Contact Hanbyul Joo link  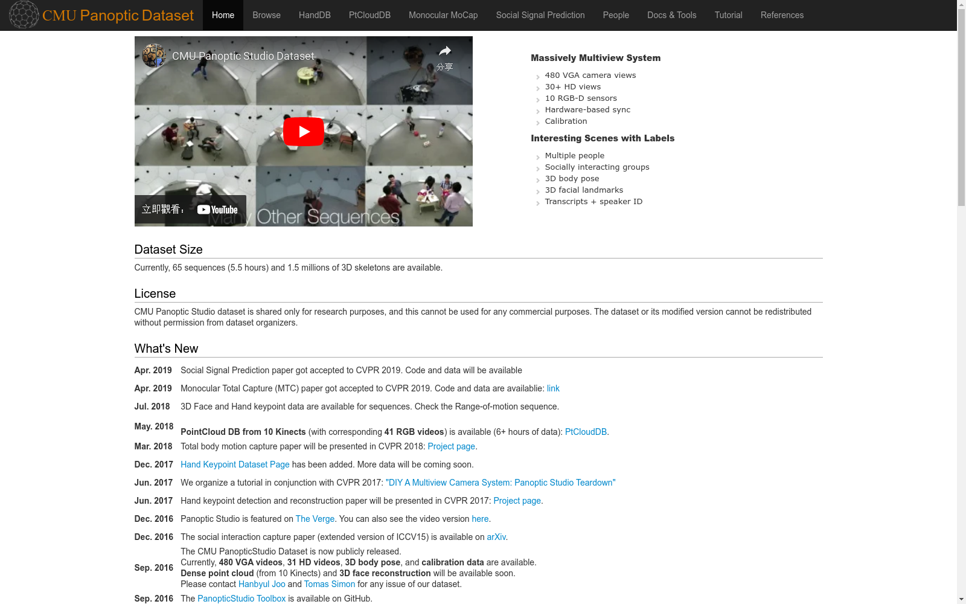click(x=261, y=584)
